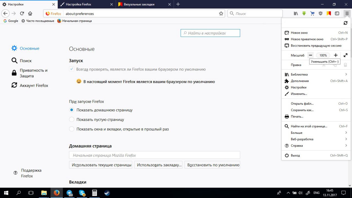
Task: Open Skype from taskbar
Action: (82, 193)
